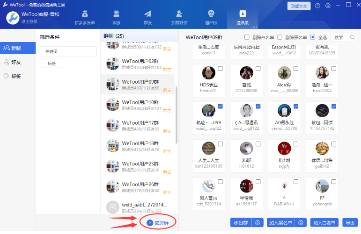361x234 pixels.
Task: Focus the 关键词 keyword filter field
Action: tap(80, 51)
